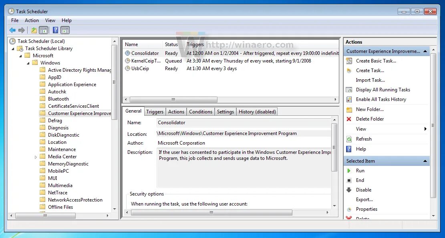Click the task list horizontal scrollbar thumb
445x238 pixels.
coord(173,100)
